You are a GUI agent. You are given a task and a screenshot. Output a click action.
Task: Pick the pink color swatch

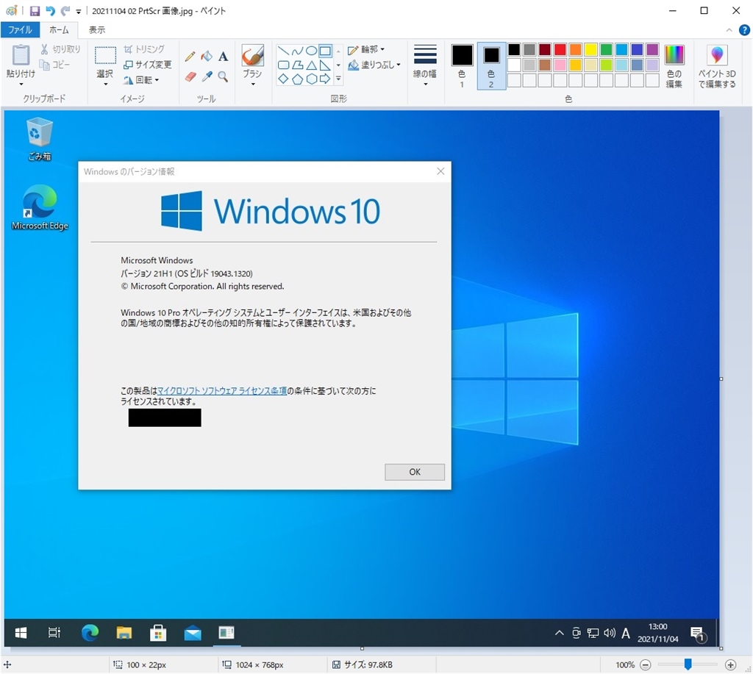560,65
